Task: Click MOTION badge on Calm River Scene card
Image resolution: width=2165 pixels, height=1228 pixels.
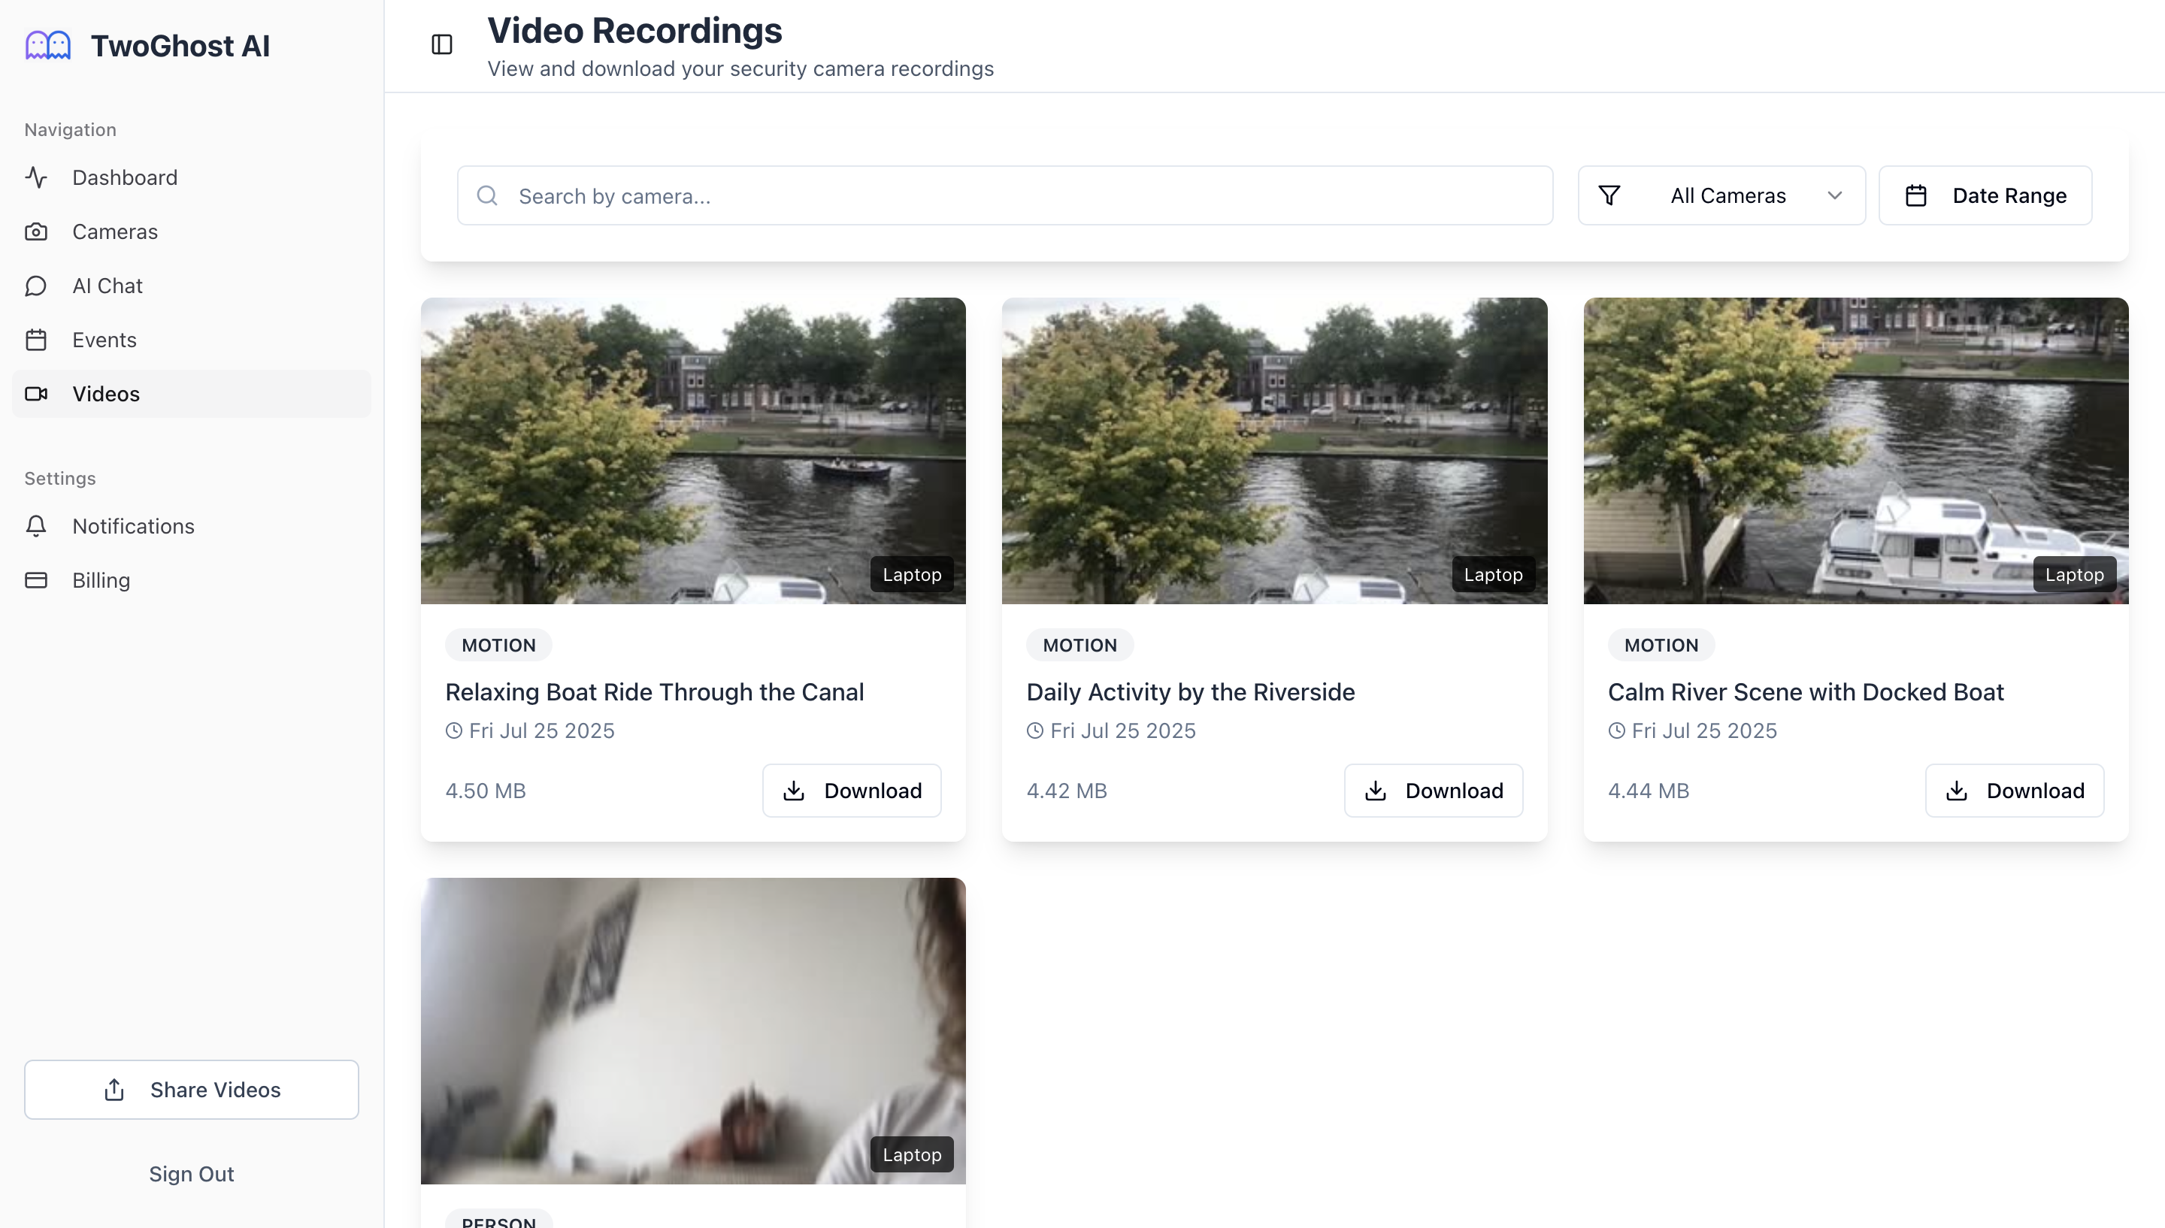Action: click(1661, 646)
